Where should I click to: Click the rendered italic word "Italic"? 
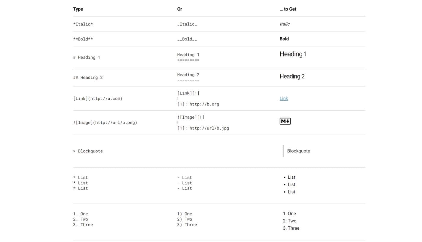285,24
